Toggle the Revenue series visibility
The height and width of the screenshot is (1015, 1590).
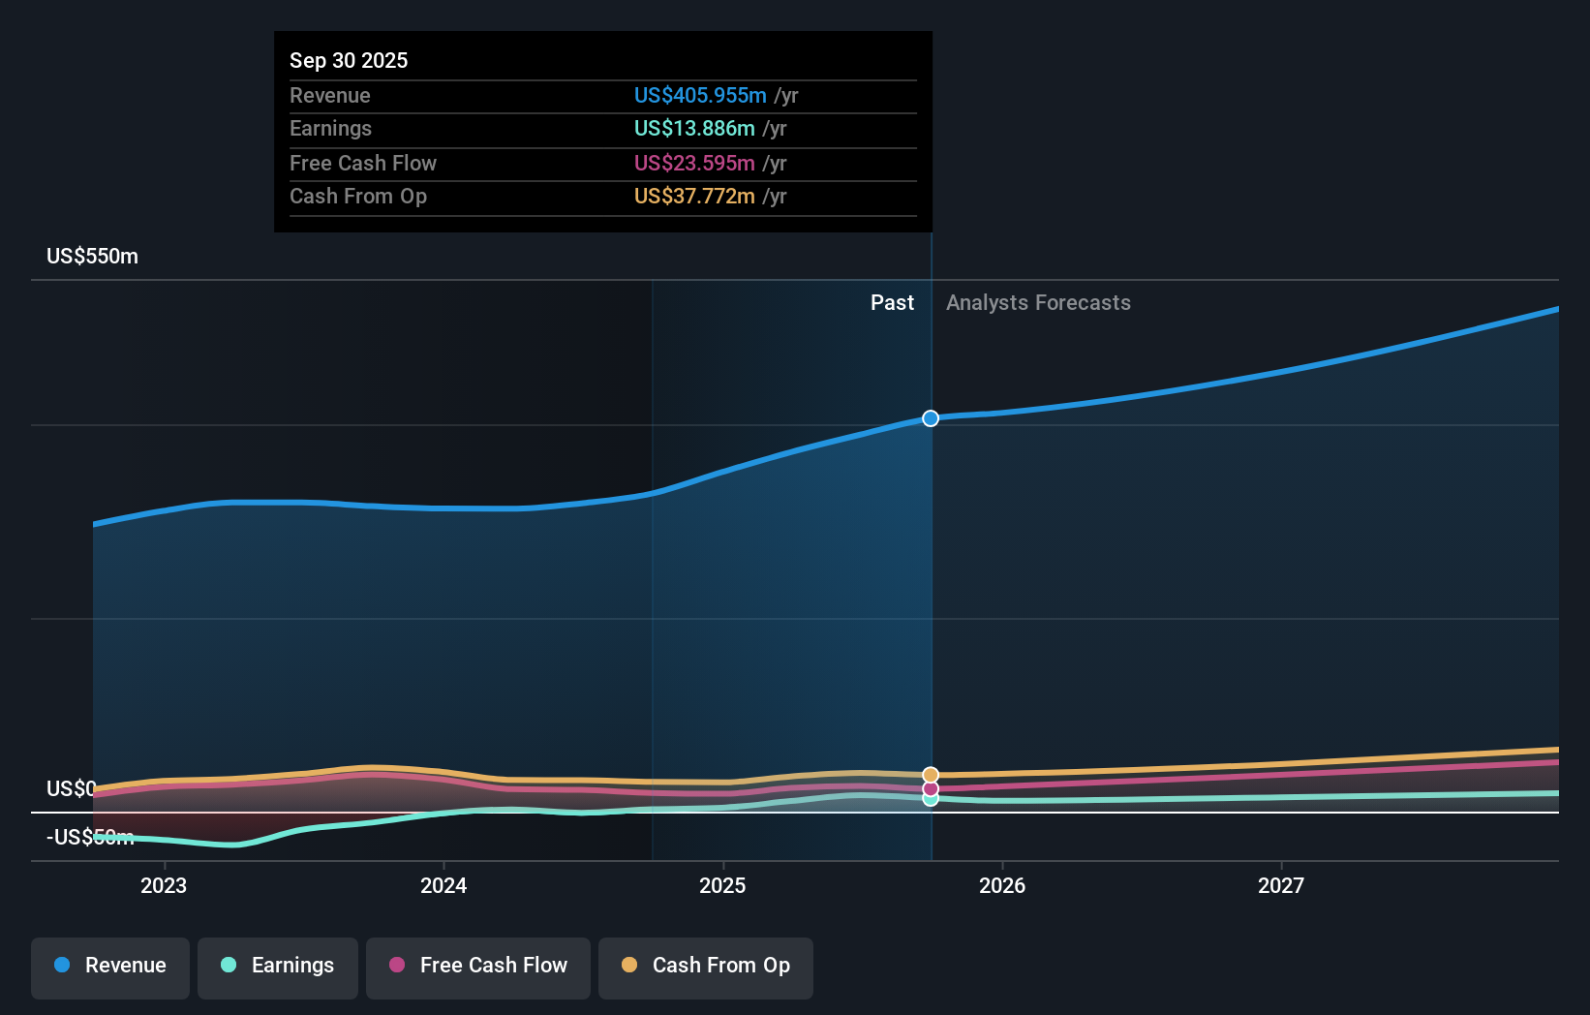[109, 966]
